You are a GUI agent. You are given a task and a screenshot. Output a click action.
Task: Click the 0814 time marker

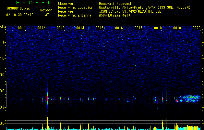(80, 28)
